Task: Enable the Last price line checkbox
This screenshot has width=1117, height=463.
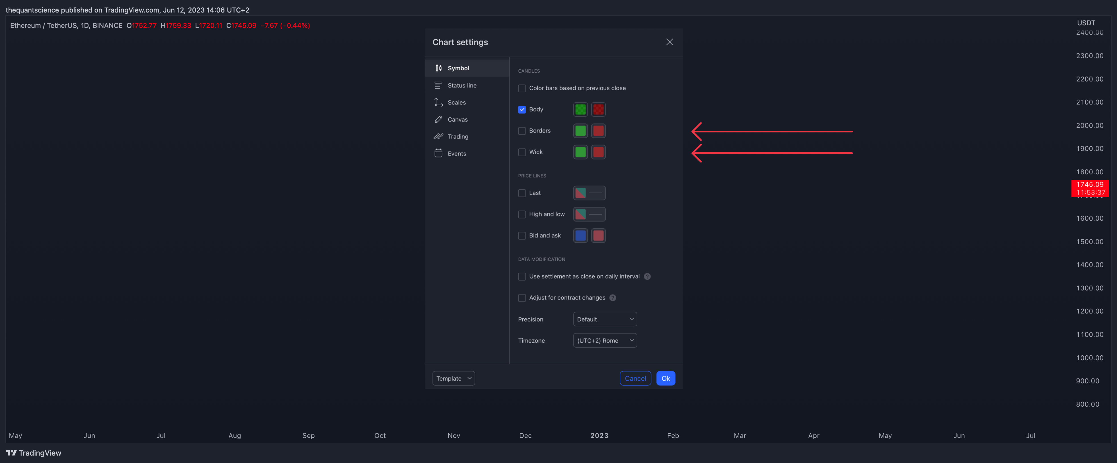Action: click(522, 193)
